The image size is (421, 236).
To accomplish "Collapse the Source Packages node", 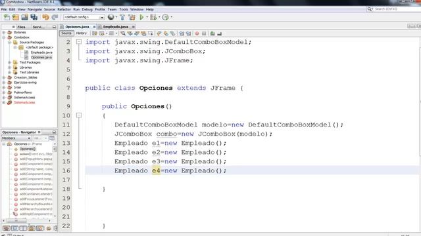I will click(x=9, y=42).
